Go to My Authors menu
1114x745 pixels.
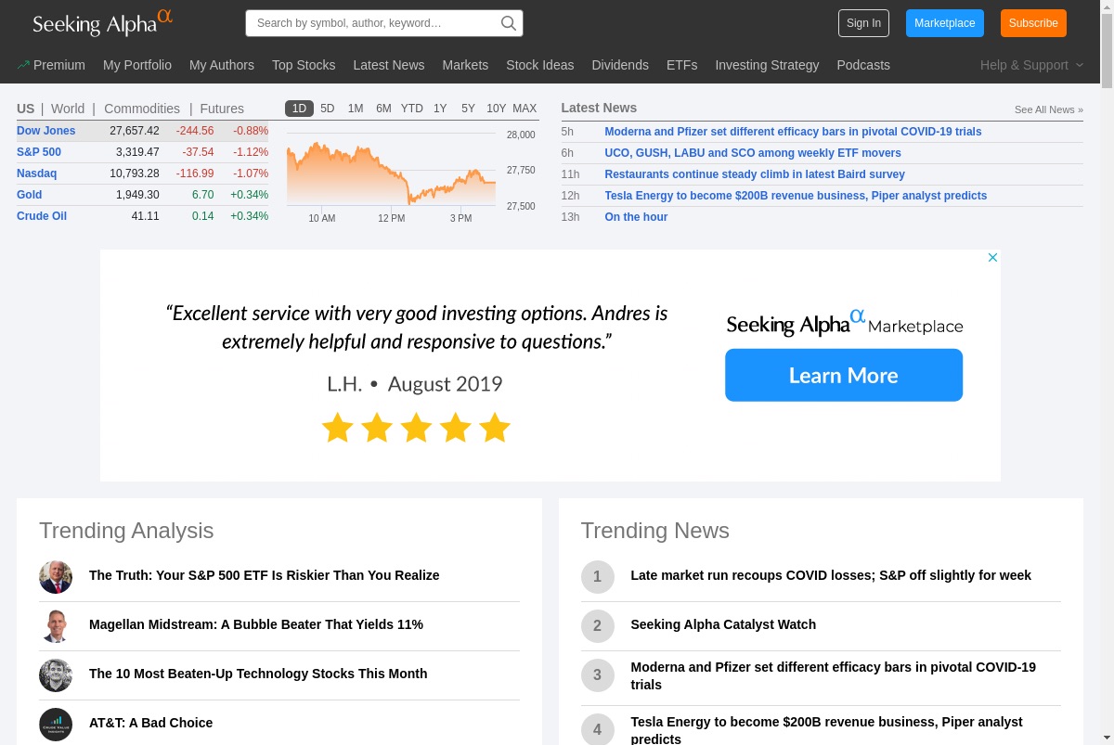pos(222,65)
